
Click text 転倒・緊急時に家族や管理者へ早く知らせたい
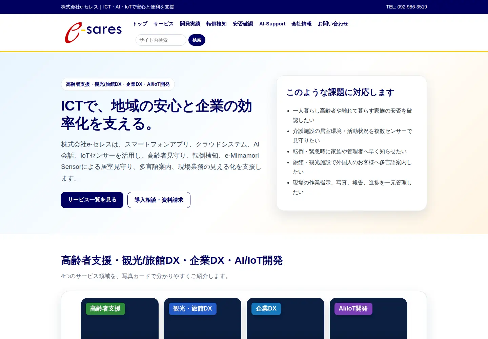350,152
